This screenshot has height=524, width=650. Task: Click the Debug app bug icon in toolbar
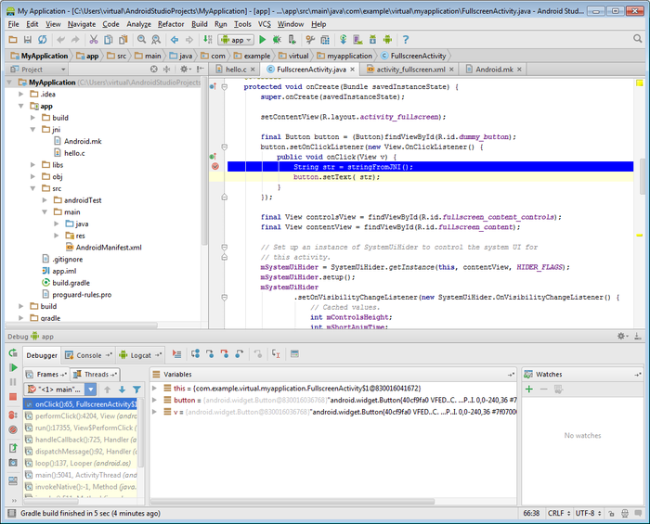pos(277,40)
